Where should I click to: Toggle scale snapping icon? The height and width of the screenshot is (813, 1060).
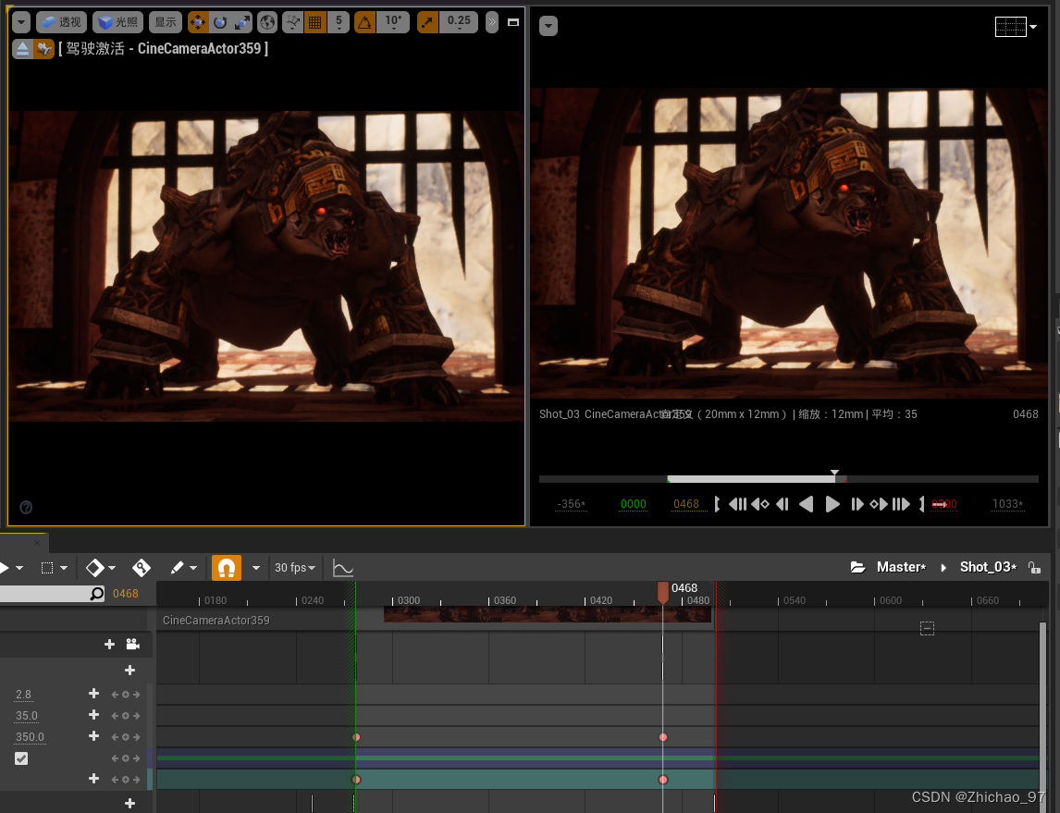427,22
